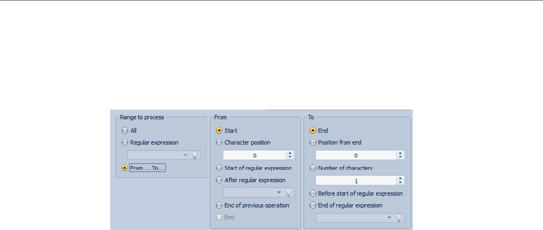543x230 pixels.
Task: Select Regular expression under Range to process
Action: (125, 142)
